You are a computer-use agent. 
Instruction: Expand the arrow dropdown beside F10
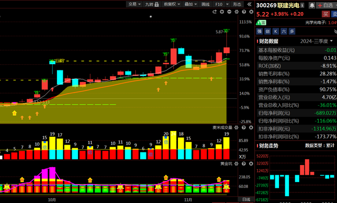click(x=227, y=4)
